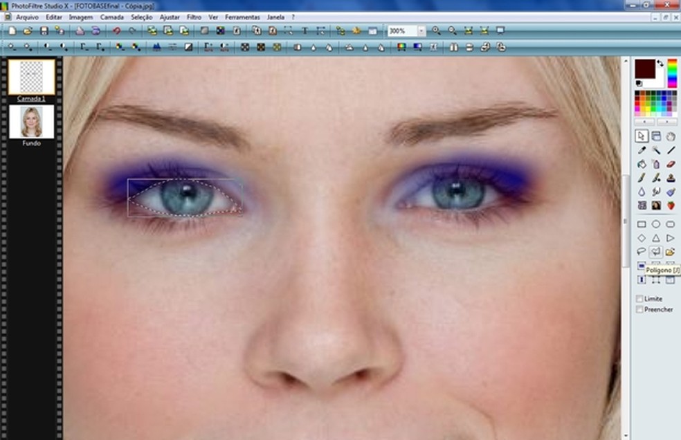Click the dark red foreground color swatch
The height and width of the screenshot is (440, 681).
click(x=645, y=69)
